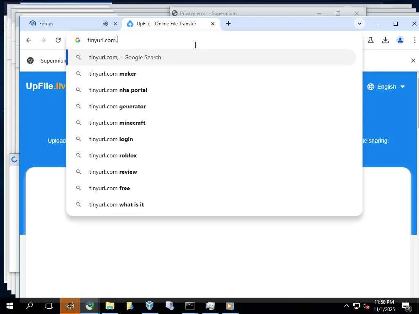Dismiss the Supermium infobar with X
Screen dimensions: 419x314
[413, 61]
